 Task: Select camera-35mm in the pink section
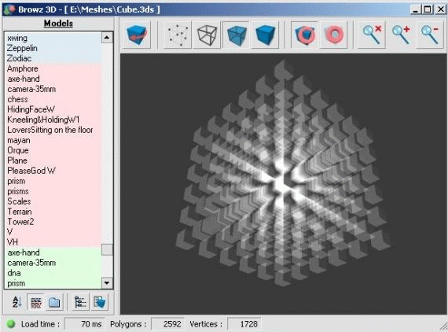[x=53, y=89]
